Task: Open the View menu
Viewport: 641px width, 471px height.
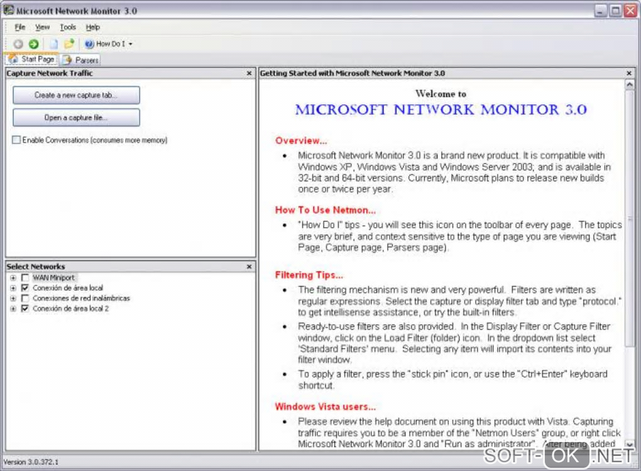Action: coord(42,27)
